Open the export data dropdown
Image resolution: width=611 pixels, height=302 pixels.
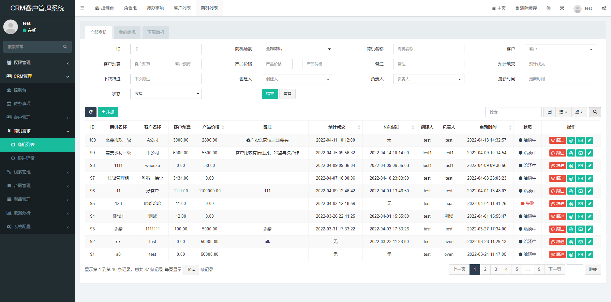pyautogui.click(x=579, y=112)
